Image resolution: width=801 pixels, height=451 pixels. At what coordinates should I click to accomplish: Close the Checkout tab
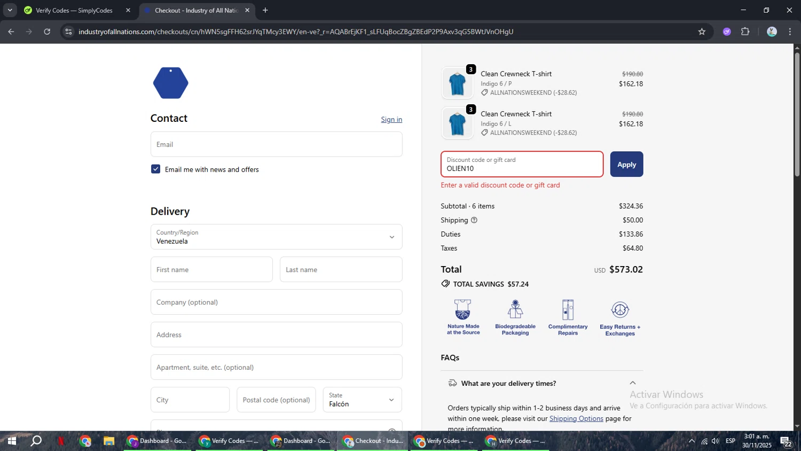247,10
